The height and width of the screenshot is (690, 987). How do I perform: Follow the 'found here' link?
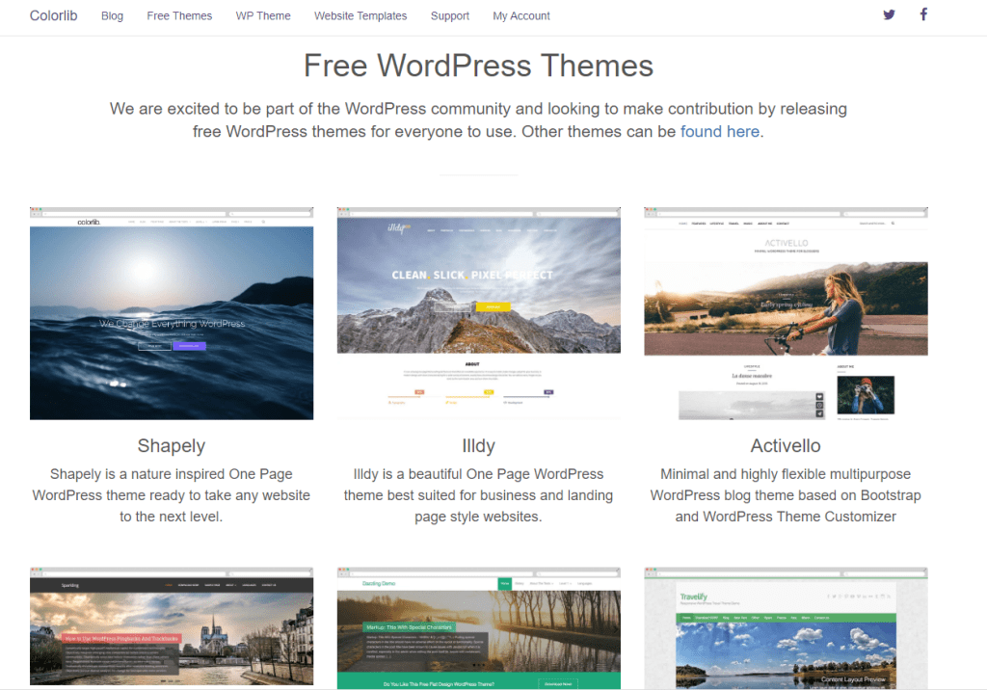coord(720,132)
